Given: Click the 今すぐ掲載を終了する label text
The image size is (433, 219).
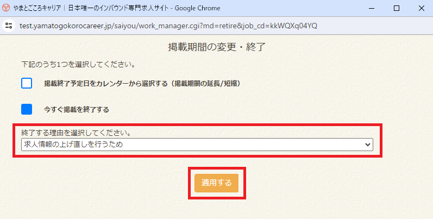Looking at the screenshot, I should [77, 110].
